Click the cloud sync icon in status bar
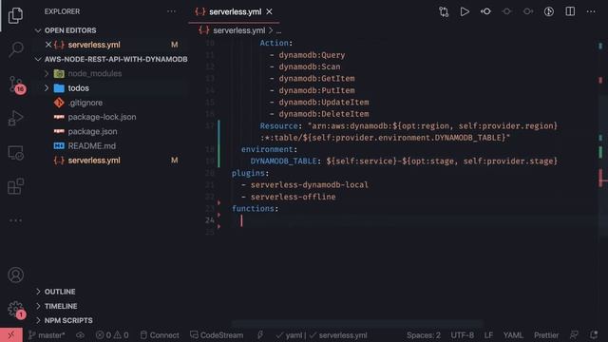 [80, 335]
